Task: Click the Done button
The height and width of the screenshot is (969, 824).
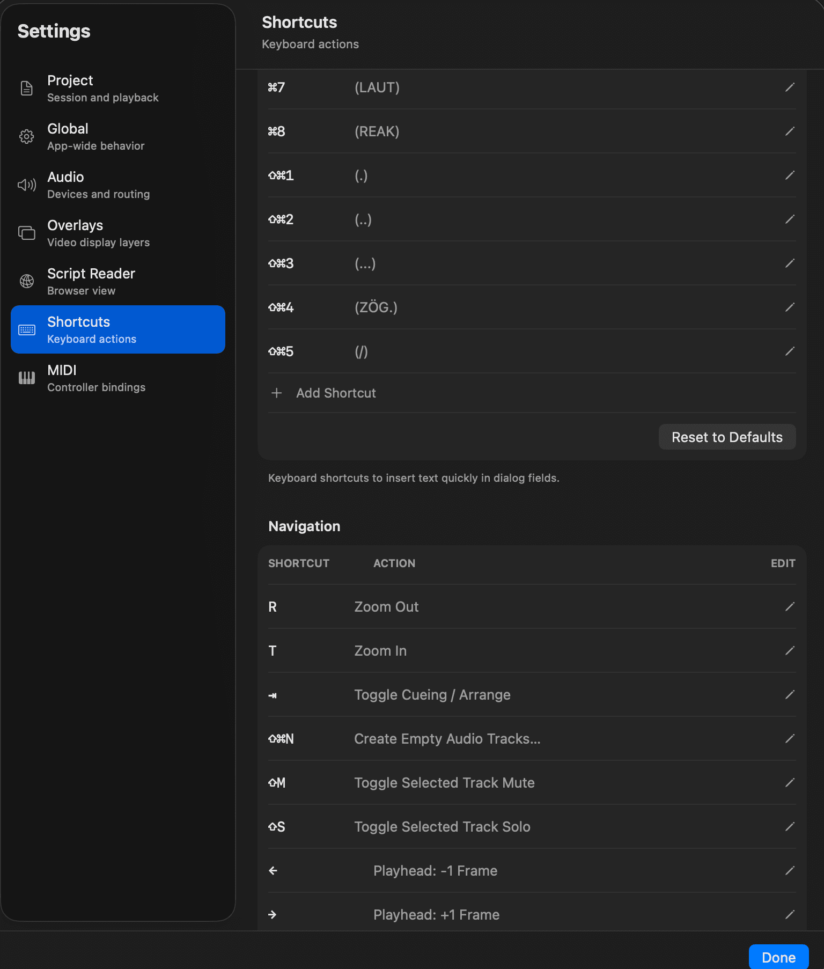Action: click(x=778, y=957)
